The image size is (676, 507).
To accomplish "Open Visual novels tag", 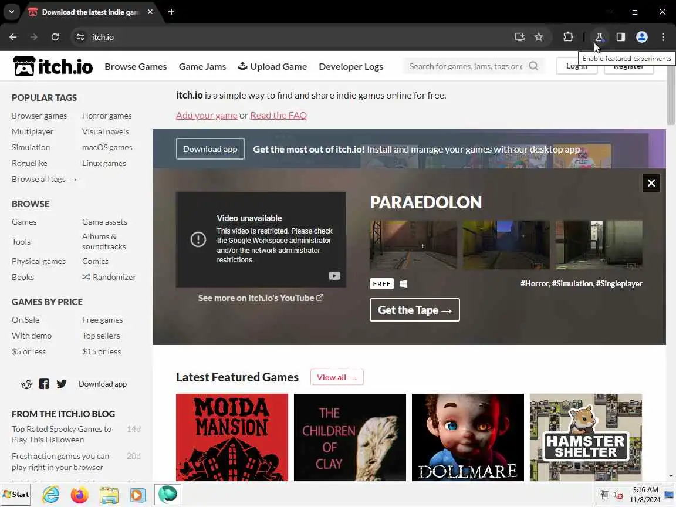I will click(105, 131).
